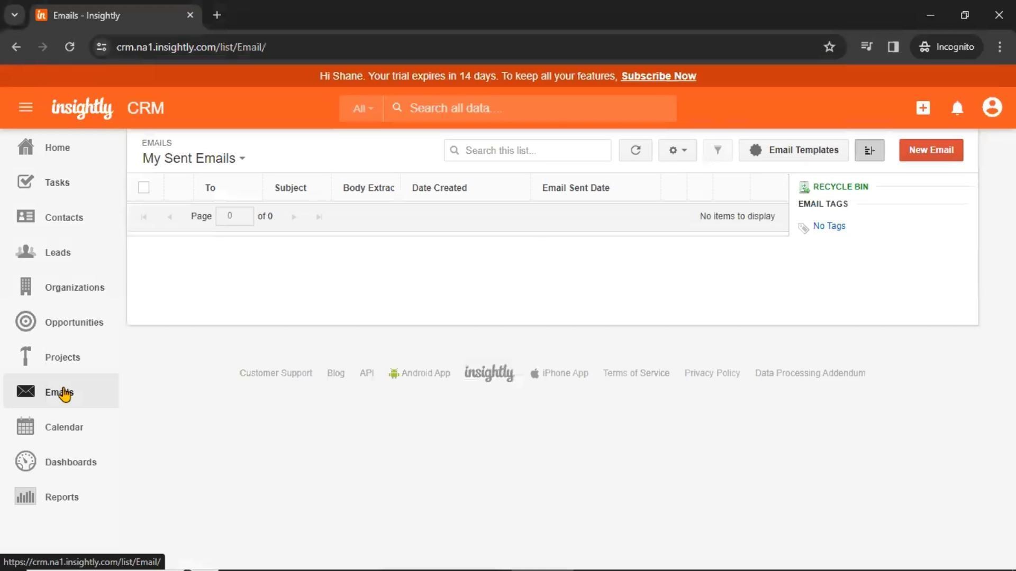This screenshot has height=571, width=1016.
Task: Click the New Email button
Action: click(931, 150)
